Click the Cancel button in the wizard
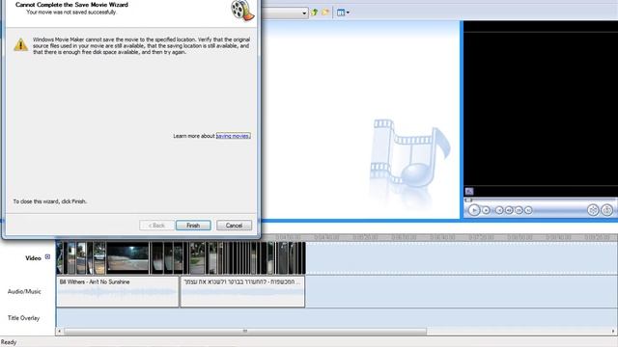This screenshot has width=618, height=347. 234,226
